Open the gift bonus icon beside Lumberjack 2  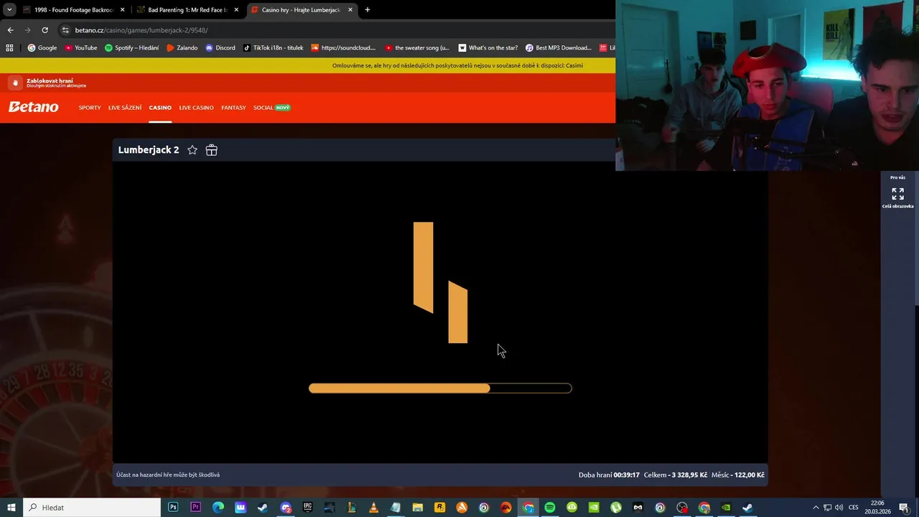[211, 150]
